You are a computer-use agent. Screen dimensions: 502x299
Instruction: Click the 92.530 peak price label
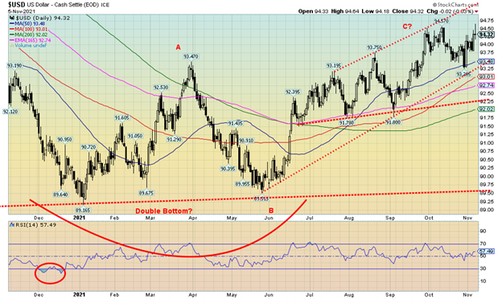click(x=161, y=88)
